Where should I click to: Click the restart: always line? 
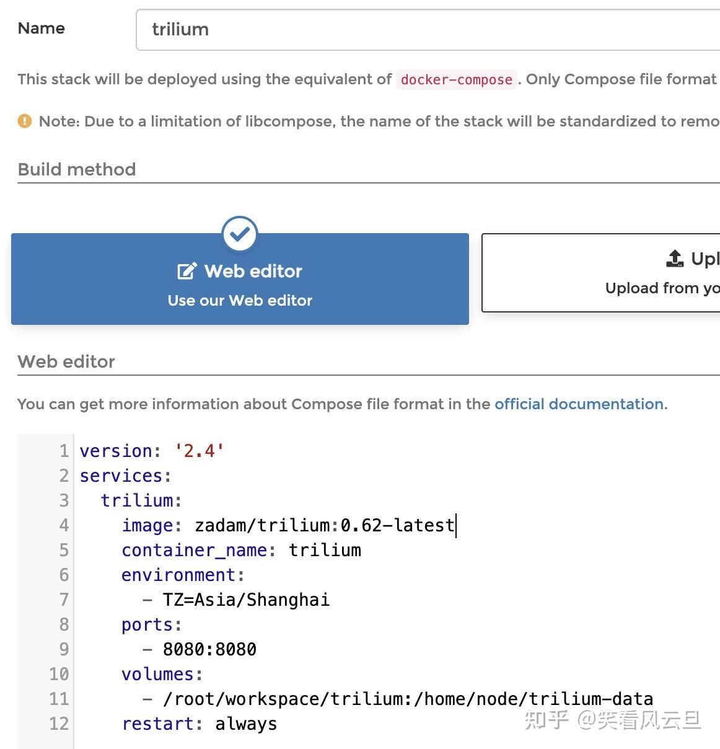point(198,724)
